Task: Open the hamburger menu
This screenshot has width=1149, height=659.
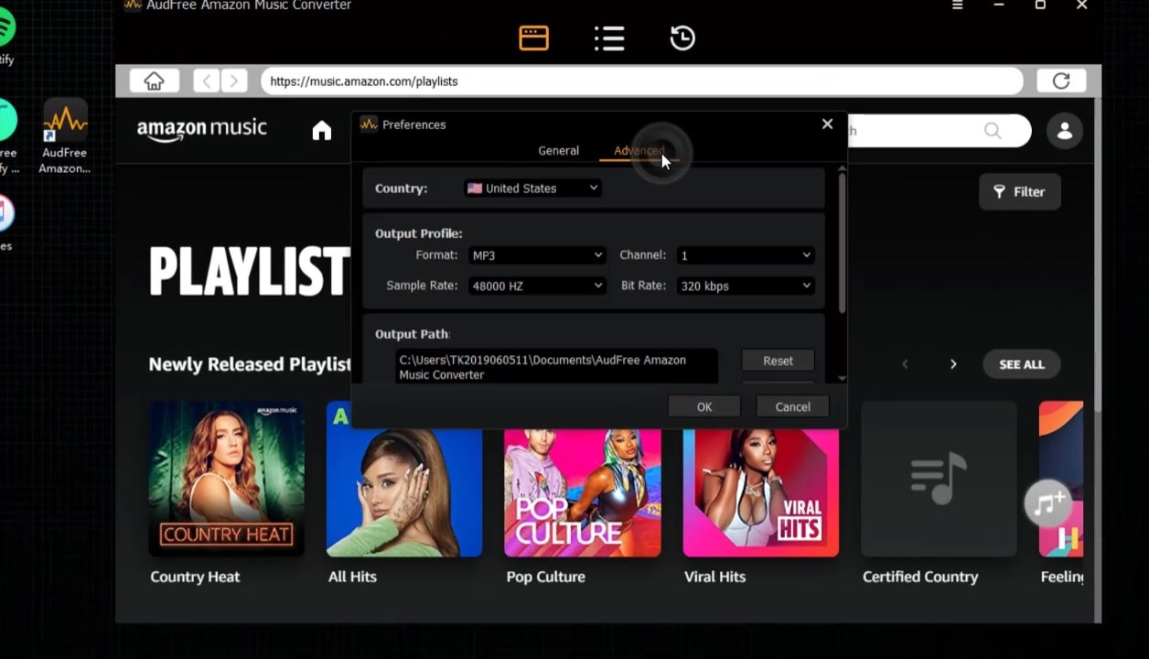Action: (957, 5)
